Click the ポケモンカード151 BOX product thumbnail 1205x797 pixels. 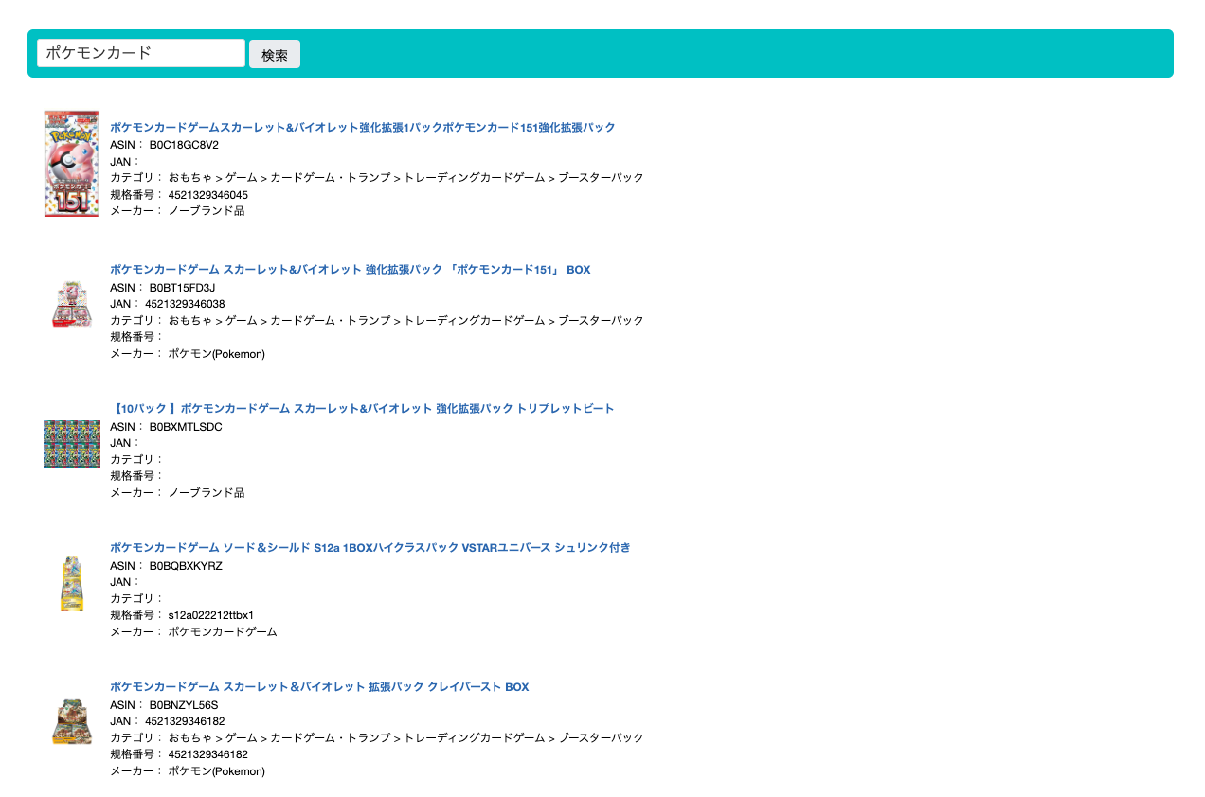coord(71,303)
